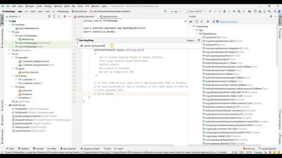Toggle the Project tool window side tab
This screenshot has height=158, width=282.
[x=2, y=20]
